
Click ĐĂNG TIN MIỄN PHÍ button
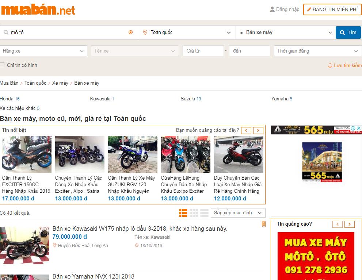pyautogui.click(x=332, y=9)
